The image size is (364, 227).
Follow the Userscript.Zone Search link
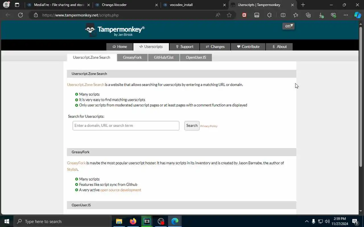[86, 85]
